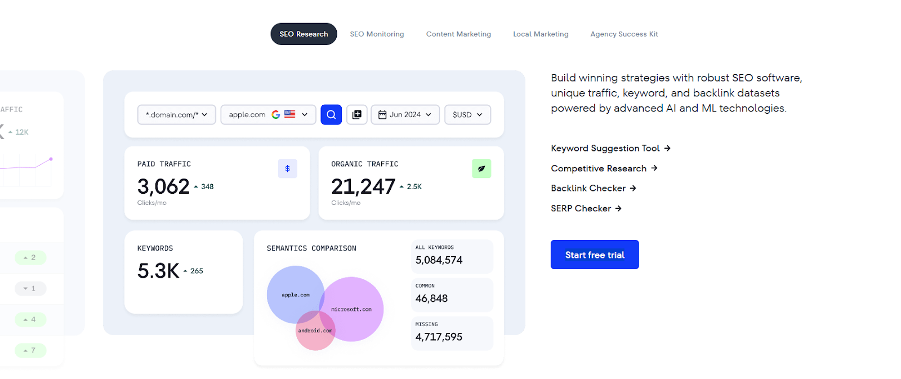Click the blue search magnifier button
The width and height of the screenshot is (901, 379).
click(x=331, y=114)
